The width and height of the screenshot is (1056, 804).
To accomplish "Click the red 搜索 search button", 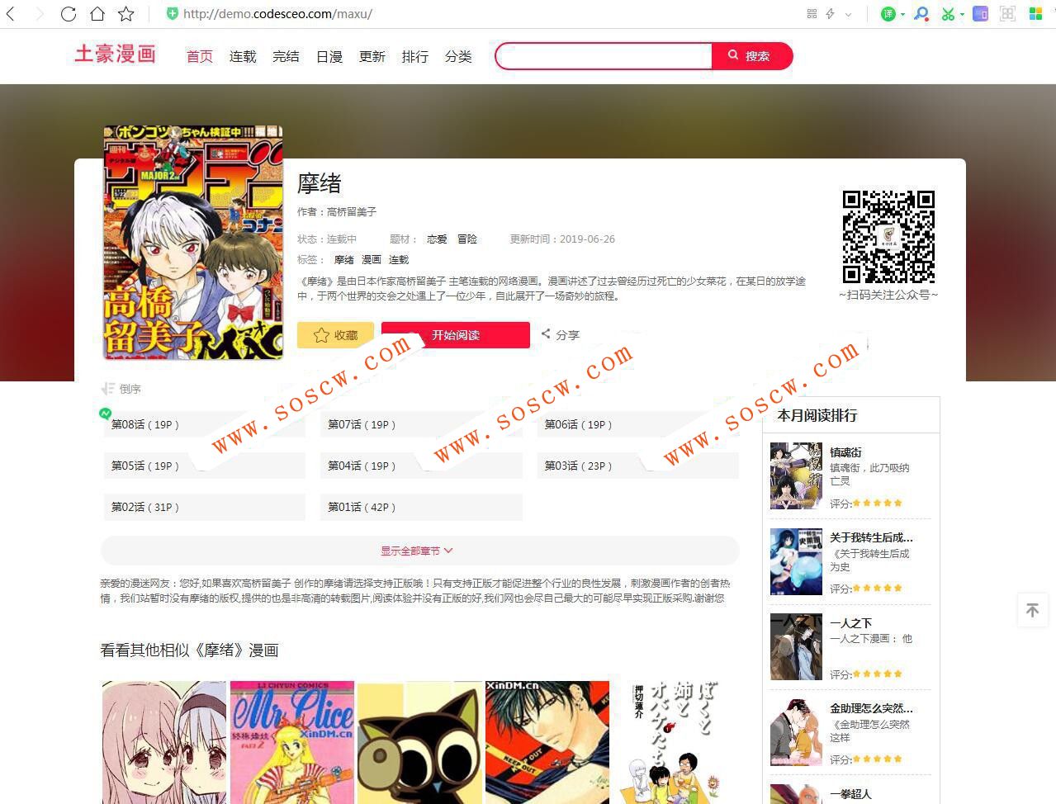I will point(751,56).
